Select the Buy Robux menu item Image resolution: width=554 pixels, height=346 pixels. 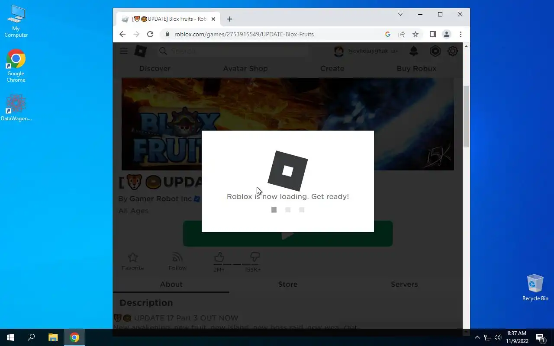416,68
